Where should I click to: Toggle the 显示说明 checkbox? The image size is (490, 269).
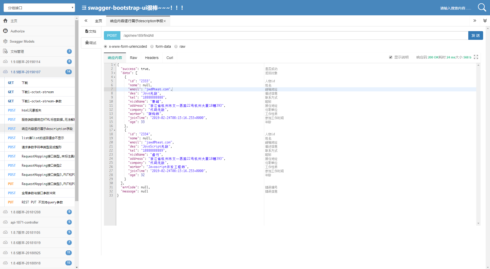click(391, 57)
